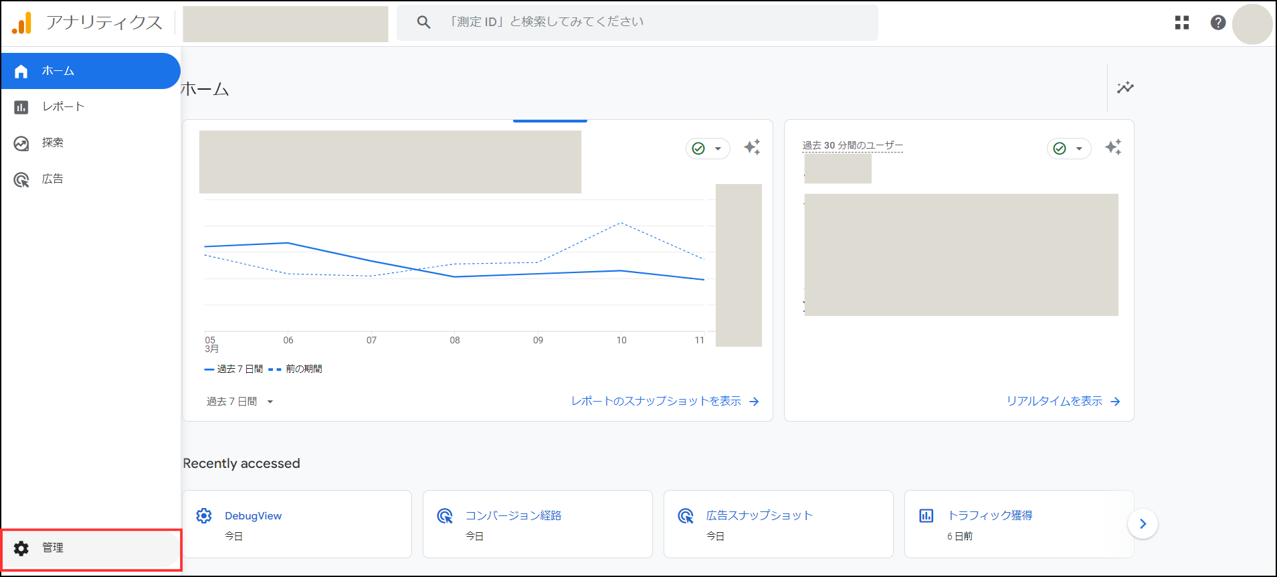1277x577 pixels.
Task: Expand the 過去 7 日間 date range dropdown
Action: [x=240, y=402]
